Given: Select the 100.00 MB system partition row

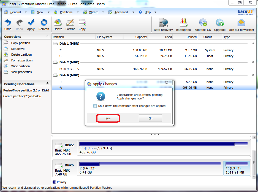Looking at the screenshot, I should 154,50.
